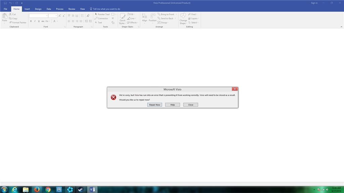Viewport: 344px width, 193px height.
Task: Select the Text tool
Action: pyautogui.click(x=98, y=22)
